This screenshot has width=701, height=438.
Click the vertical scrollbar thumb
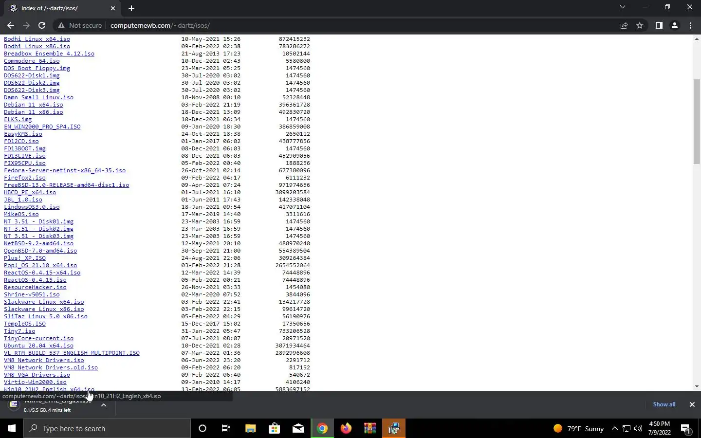697,122
